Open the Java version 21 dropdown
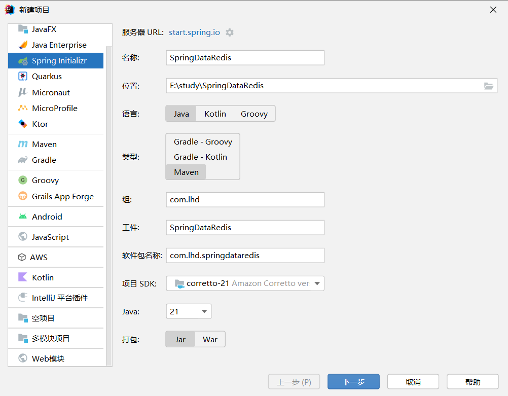Image resolution: width=508 pixels, height=396 pixels. 189,311
